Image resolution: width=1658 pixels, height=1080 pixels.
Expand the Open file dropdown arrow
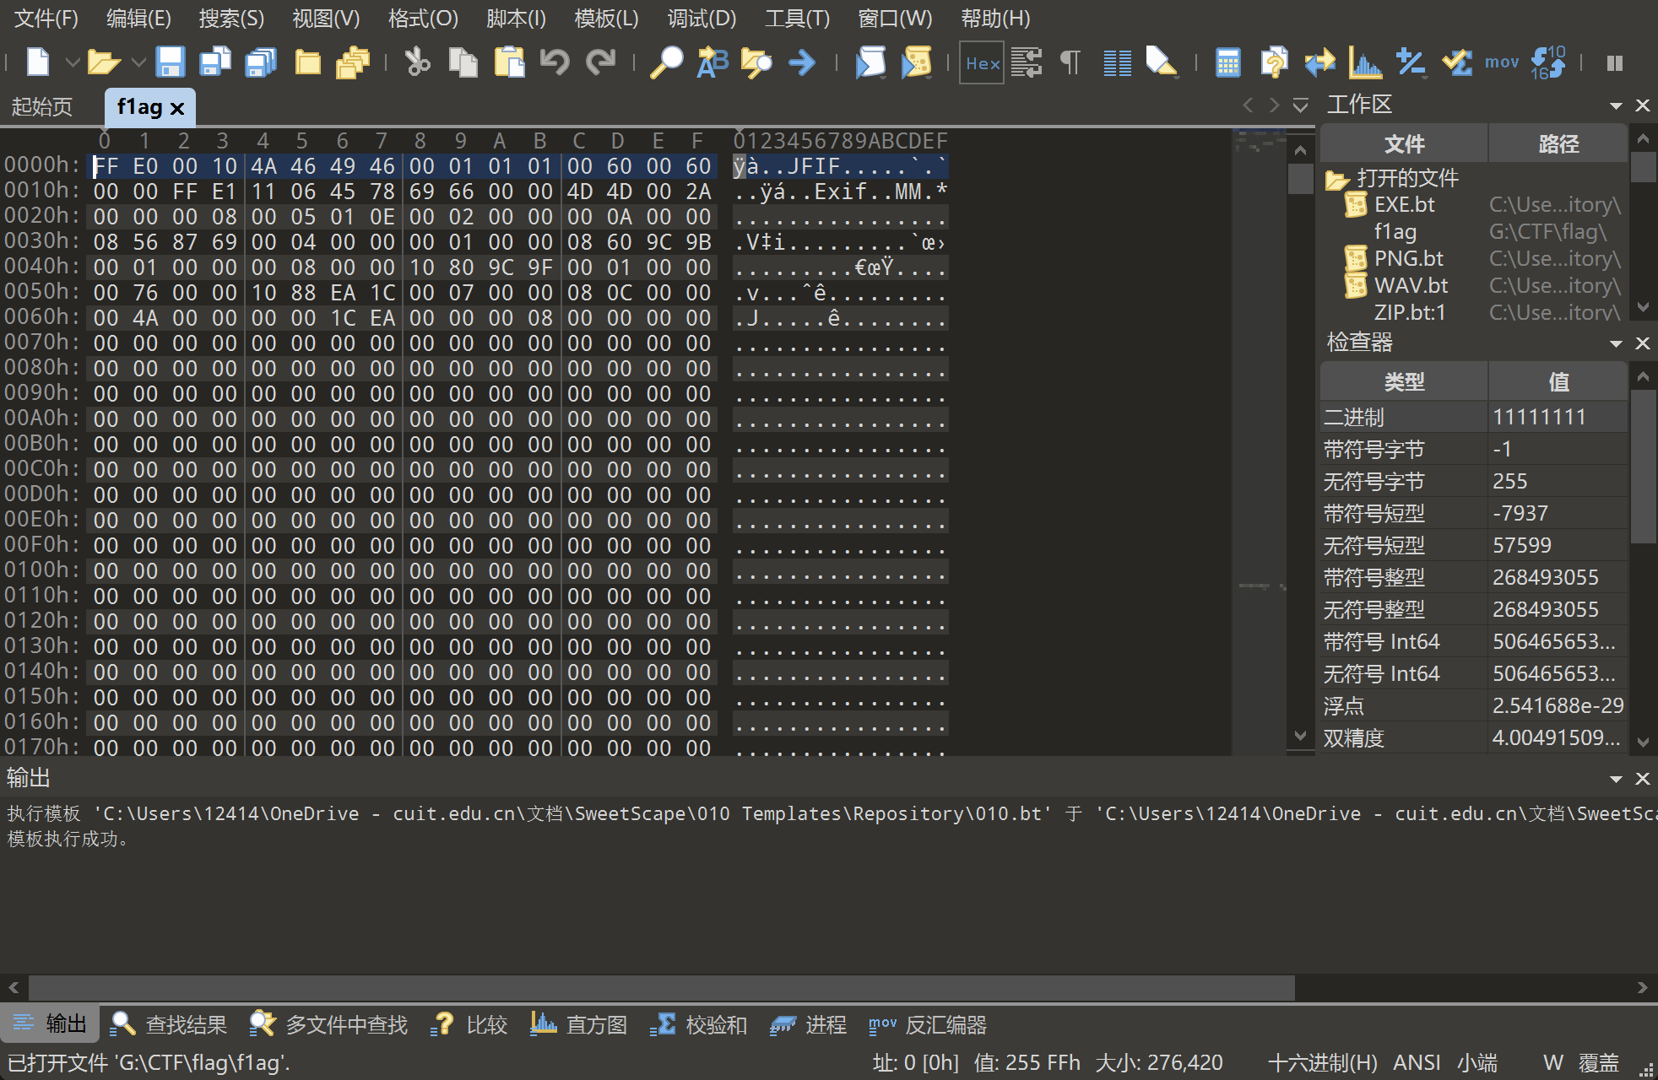pos(138,62)
